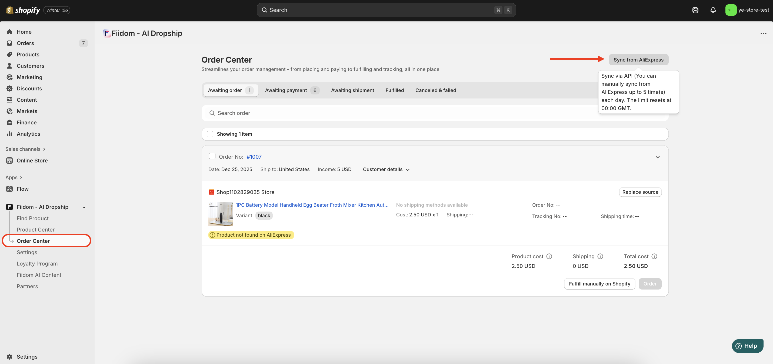Viewport: 773px width, 364px height.
Task: Click the Product cost info icon
Action: pyautogui.click(x=549, y=256)
